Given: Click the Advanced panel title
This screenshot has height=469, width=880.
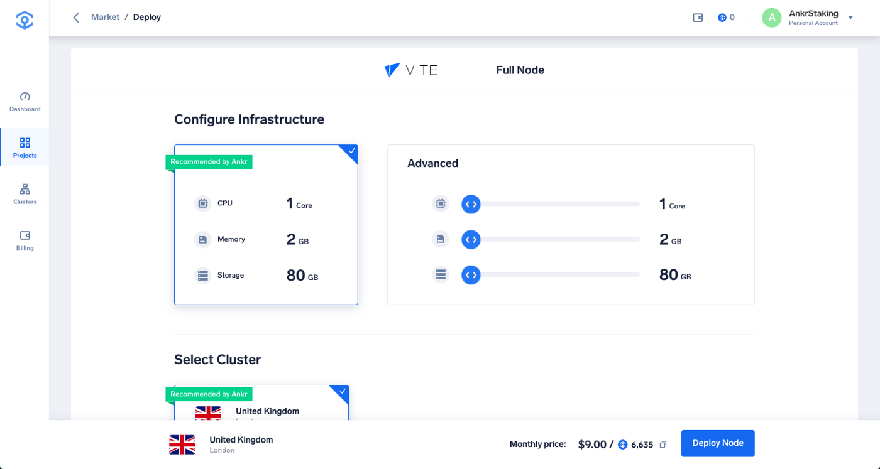Looking at the screenshot, I should coord(432,163).
